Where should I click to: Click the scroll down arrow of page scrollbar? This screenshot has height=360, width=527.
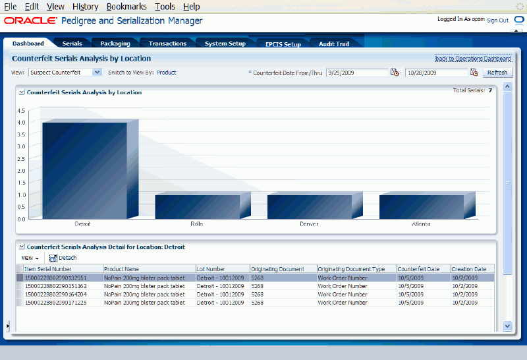pyautogui.click(x=507, y=326)
